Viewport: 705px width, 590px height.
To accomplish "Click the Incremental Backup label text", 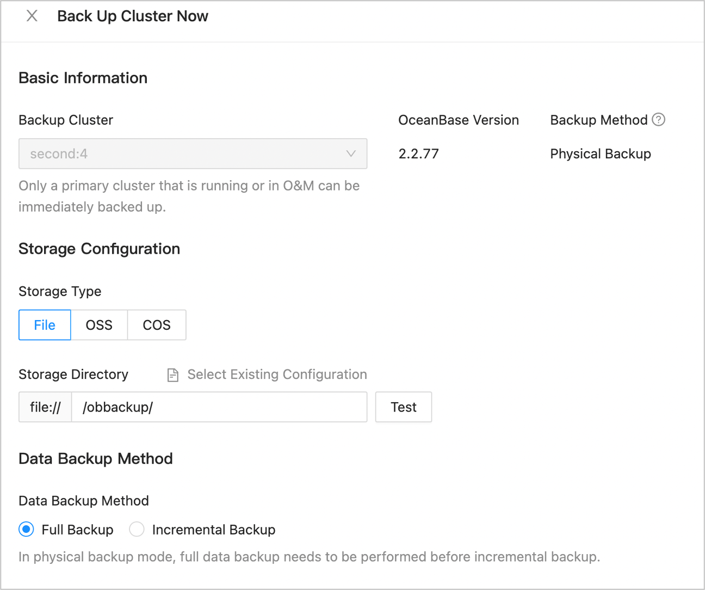I will pyautogui.click(x=214, y=530).
